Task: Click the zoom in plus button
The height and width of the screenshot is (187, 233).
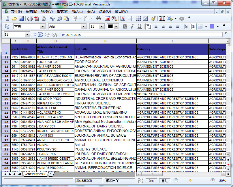Action: pyautogui.click(x=213, y=180)
